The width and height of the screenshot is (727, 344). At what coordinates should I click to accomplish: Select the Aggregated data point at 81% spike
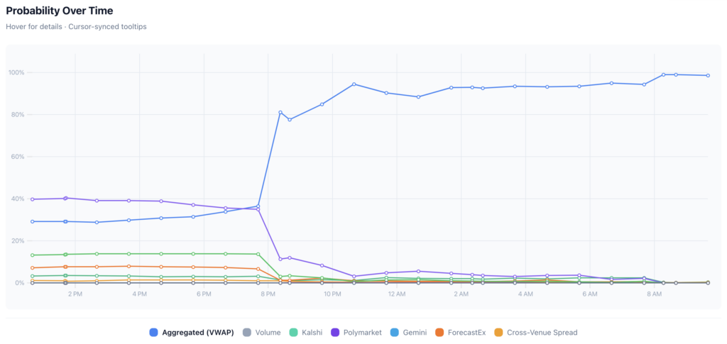(x=280, y=112)
